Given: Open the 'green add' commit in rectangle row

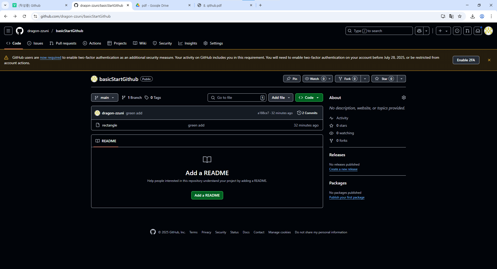Looking at the screenshot, I should point(196,125).
